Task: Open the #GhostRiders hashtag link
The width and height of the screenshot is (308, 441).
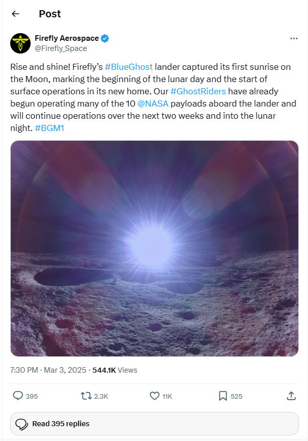Action: (198, 91)
